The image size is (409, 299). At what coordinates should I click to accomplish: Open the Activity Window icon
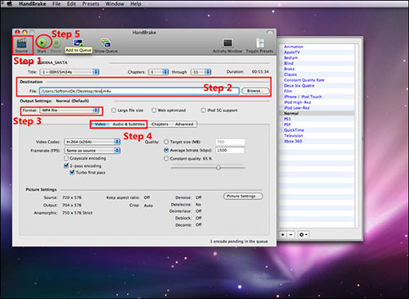227,43
